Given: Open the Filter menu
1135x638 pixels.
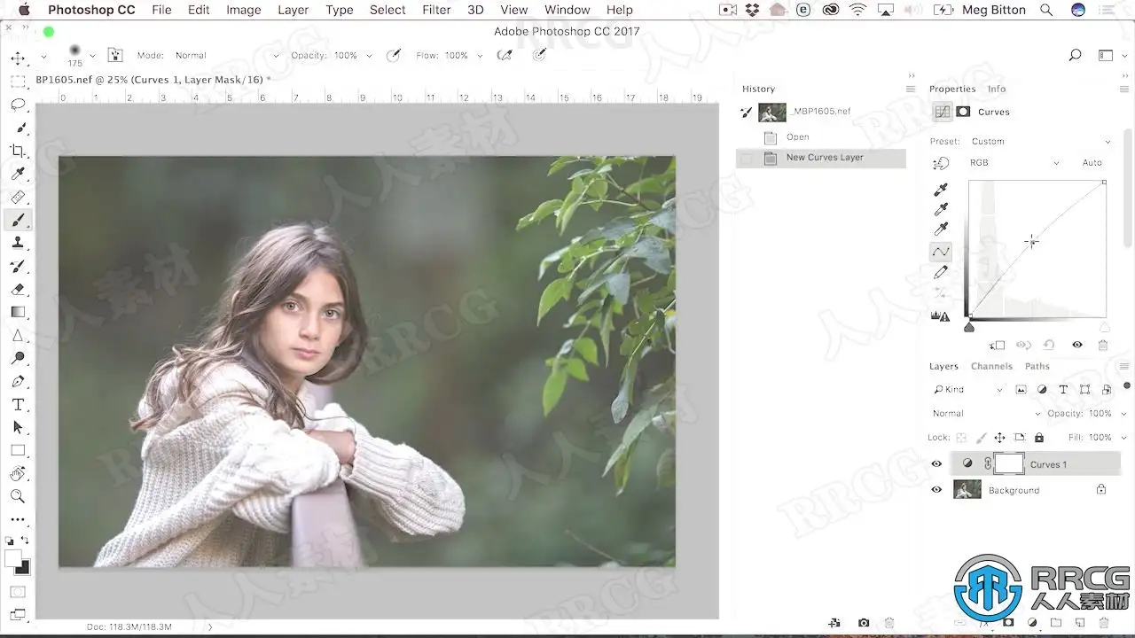Looking at the screenshot, I should pos(435,10).
